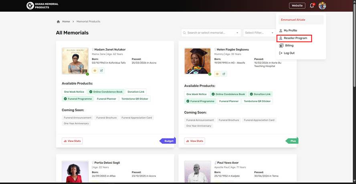356x184 pixels.
Task: Go to Home breadcrumb link
Action: coord(66,22)
